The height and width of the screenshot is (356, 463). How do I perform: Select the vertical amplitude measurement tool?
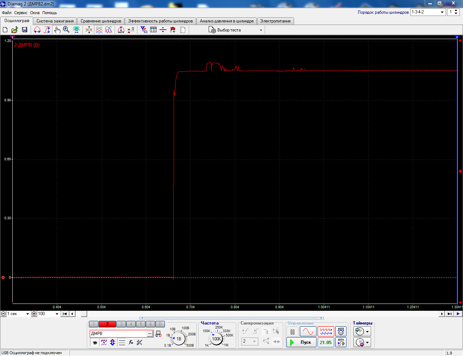pos(47,30)
